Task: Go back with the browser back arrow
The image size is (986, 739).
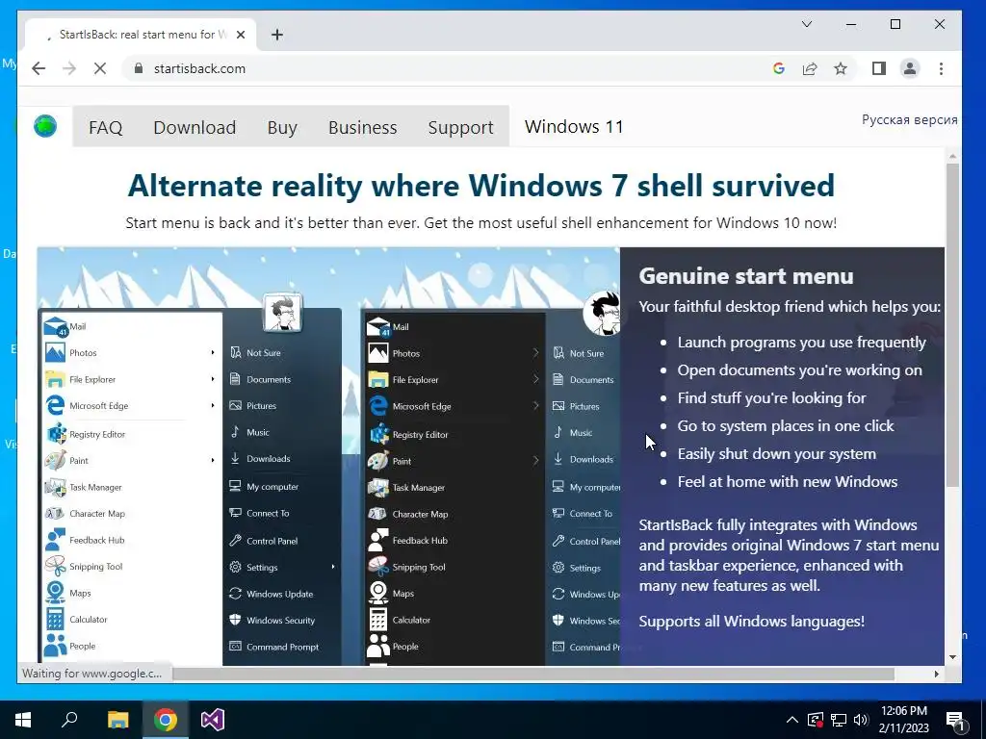Action: (x=39, y=68)
